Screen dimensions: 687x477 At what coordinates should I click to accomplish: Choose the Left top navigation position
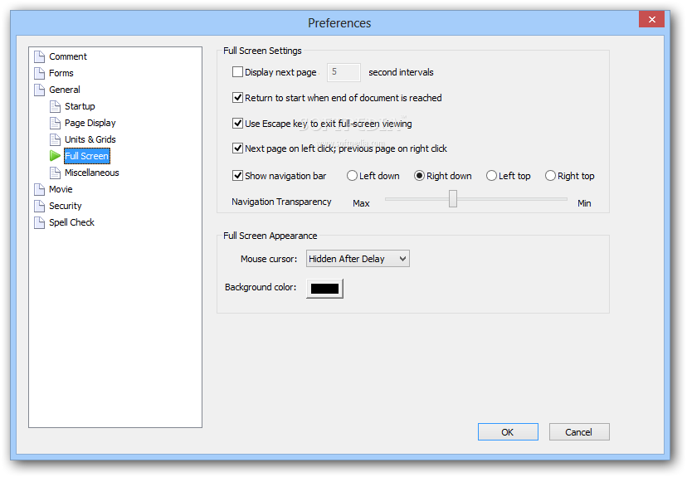tap(491, 176)
